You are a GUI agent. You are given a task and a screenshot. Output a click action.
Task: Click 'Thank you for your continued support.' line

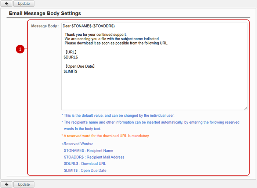point(95,35)
